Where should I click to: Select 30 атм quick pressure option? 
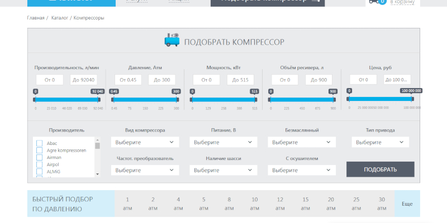pyautogui.click(x=382, y=203)
